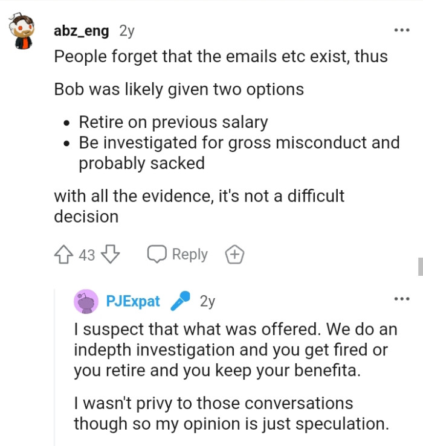Select the "Retire on previous salary" bullet
The height and width of the screenshot is (446, 423).
point(173,122)
